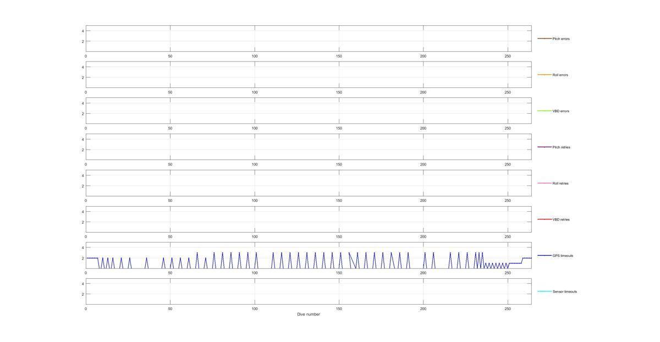Click the VBD errors legend label
Screen dimensions: 660x342
point(560,111)
